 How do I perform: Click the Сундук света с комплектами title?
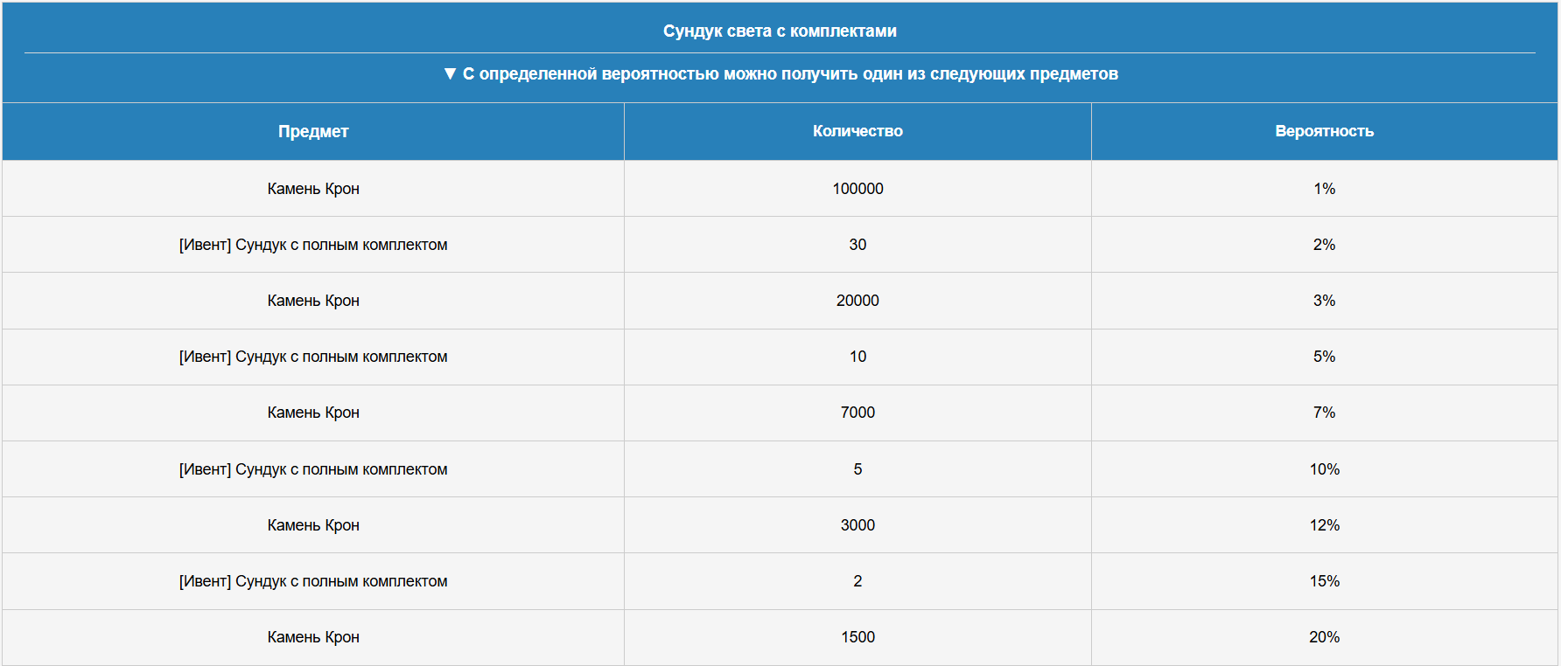(x=780, y=31)
